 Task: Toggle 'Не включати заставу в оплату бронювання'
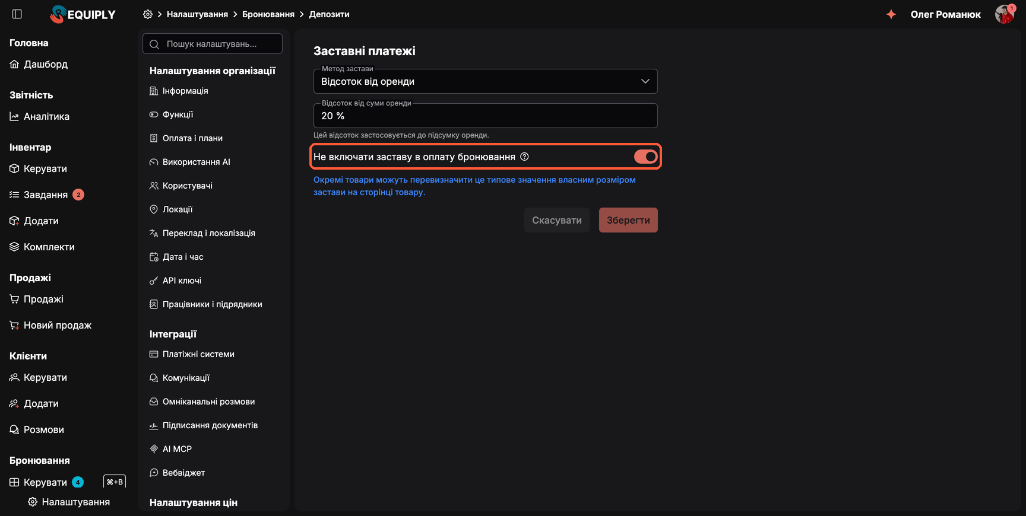pyautogui.click(x=645, y=157)
